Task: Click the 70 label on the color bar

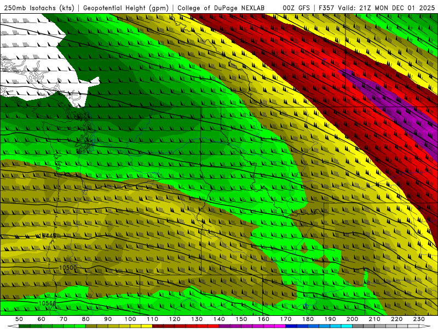Action: point(64,319)
